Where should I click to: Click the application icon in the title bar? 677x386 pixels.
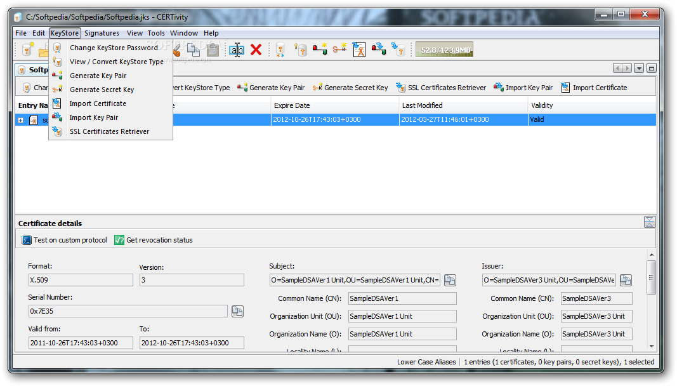click(18, 17)
